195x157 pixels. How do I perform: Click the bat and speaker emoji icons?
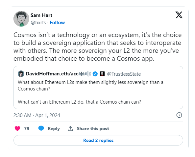pyautogui.click(x=85, y=74)
